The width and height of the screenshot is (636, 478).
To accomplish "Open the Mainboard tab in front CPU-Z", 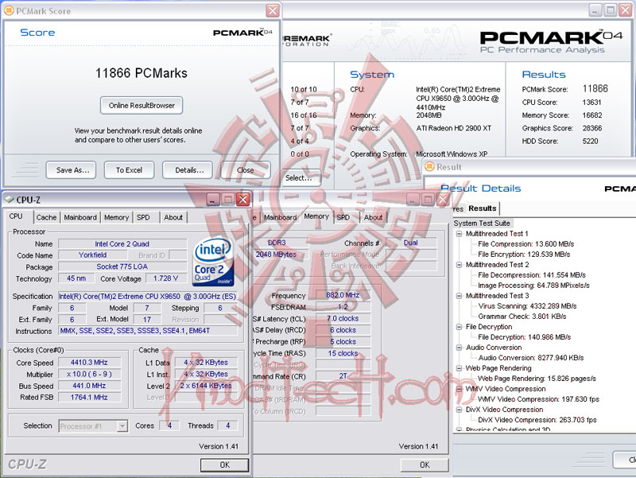I will 80,217.
